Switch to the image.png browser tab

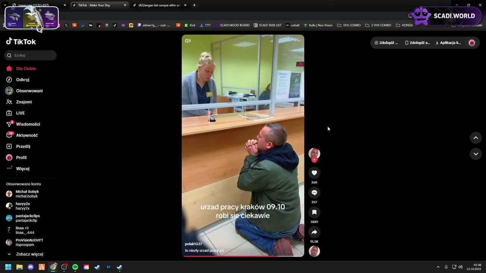[38, 5]
